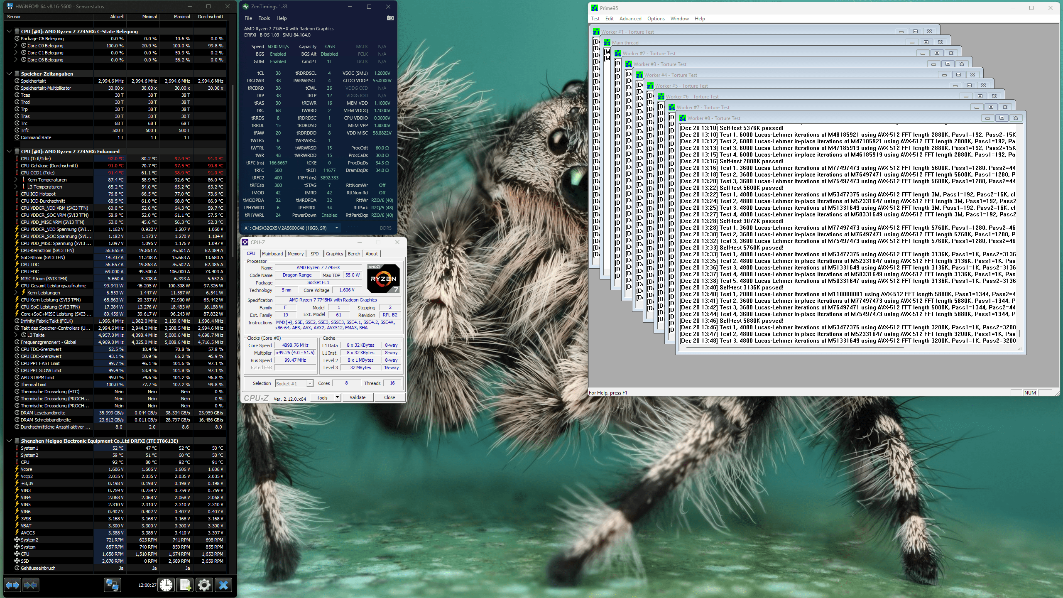1063x598 pixels.
Task: Click HWiNFO Aktuell column header
Action: pos(110,17)
